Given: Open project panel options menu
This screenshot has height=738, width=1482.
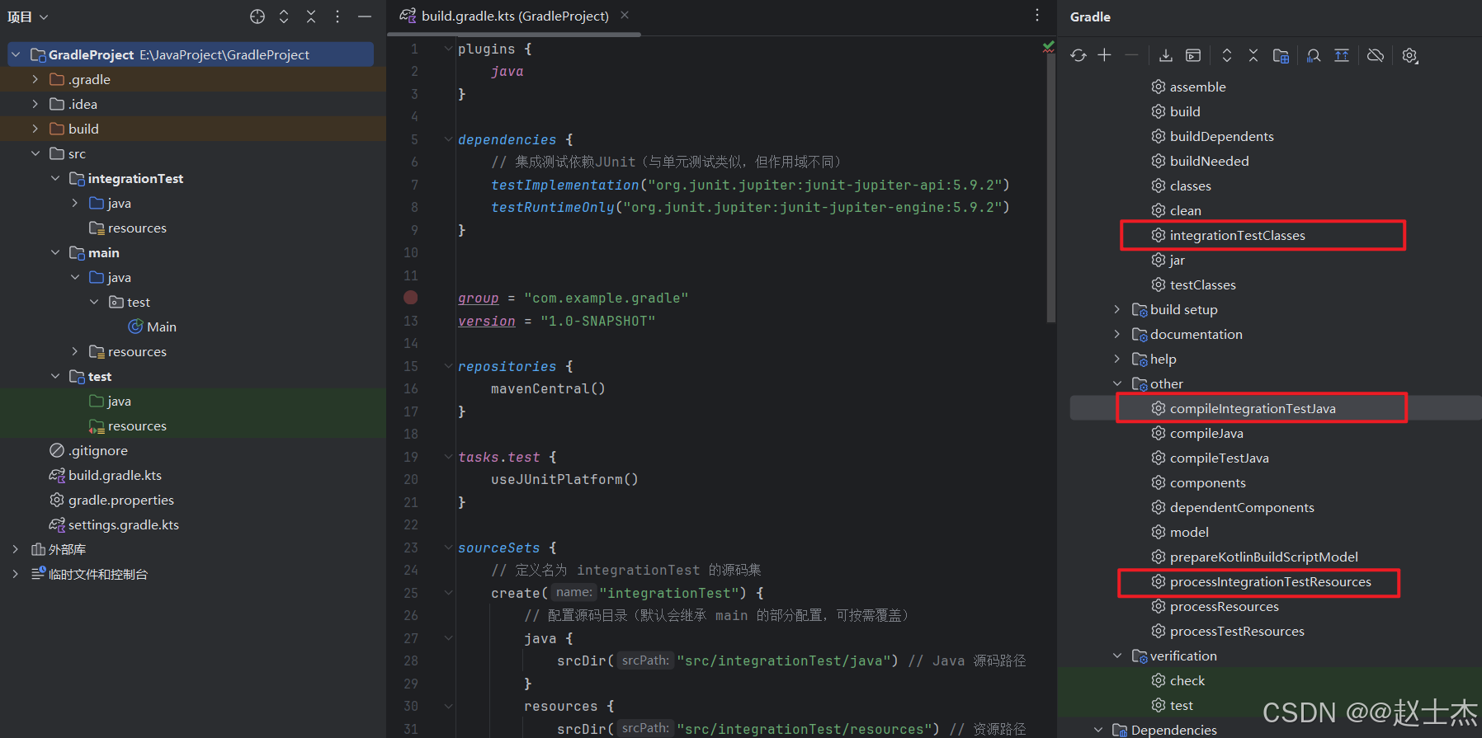Looking at the screenshot, I should click(x=337, y=16).
